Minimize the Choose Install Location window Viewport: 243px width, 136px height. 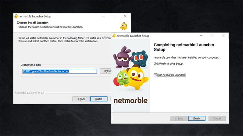[x=102, y=16]
